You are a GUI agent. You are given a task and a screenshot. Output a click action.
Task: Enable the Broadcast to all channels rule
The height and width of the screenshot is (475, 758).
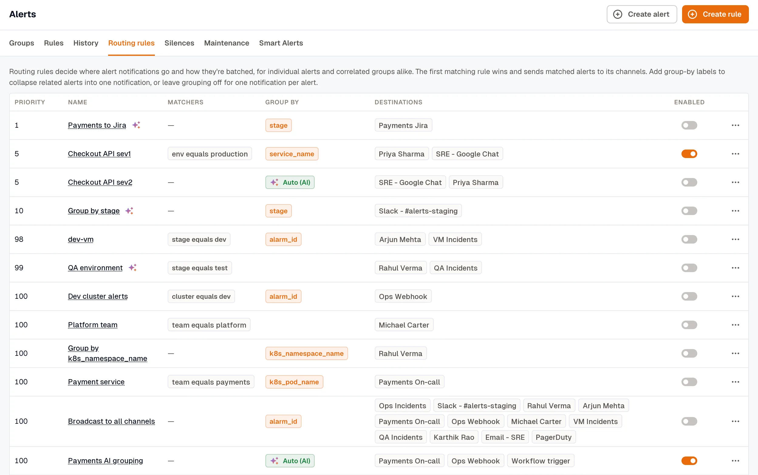(689, 421)
